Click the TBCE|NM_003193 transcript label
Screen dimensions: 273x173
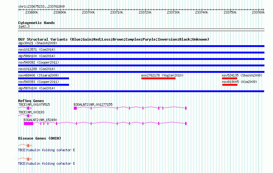coord(31,112)
